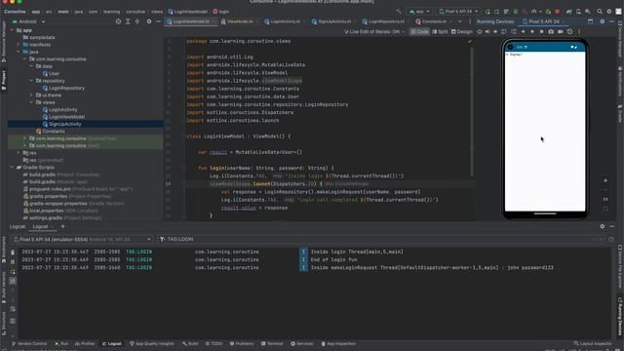The width and height of the screenshot is (624, 351).
Task: Toggle Live Edit of literals dropdown
Action: pyautogui.click(x=374, y=32)
